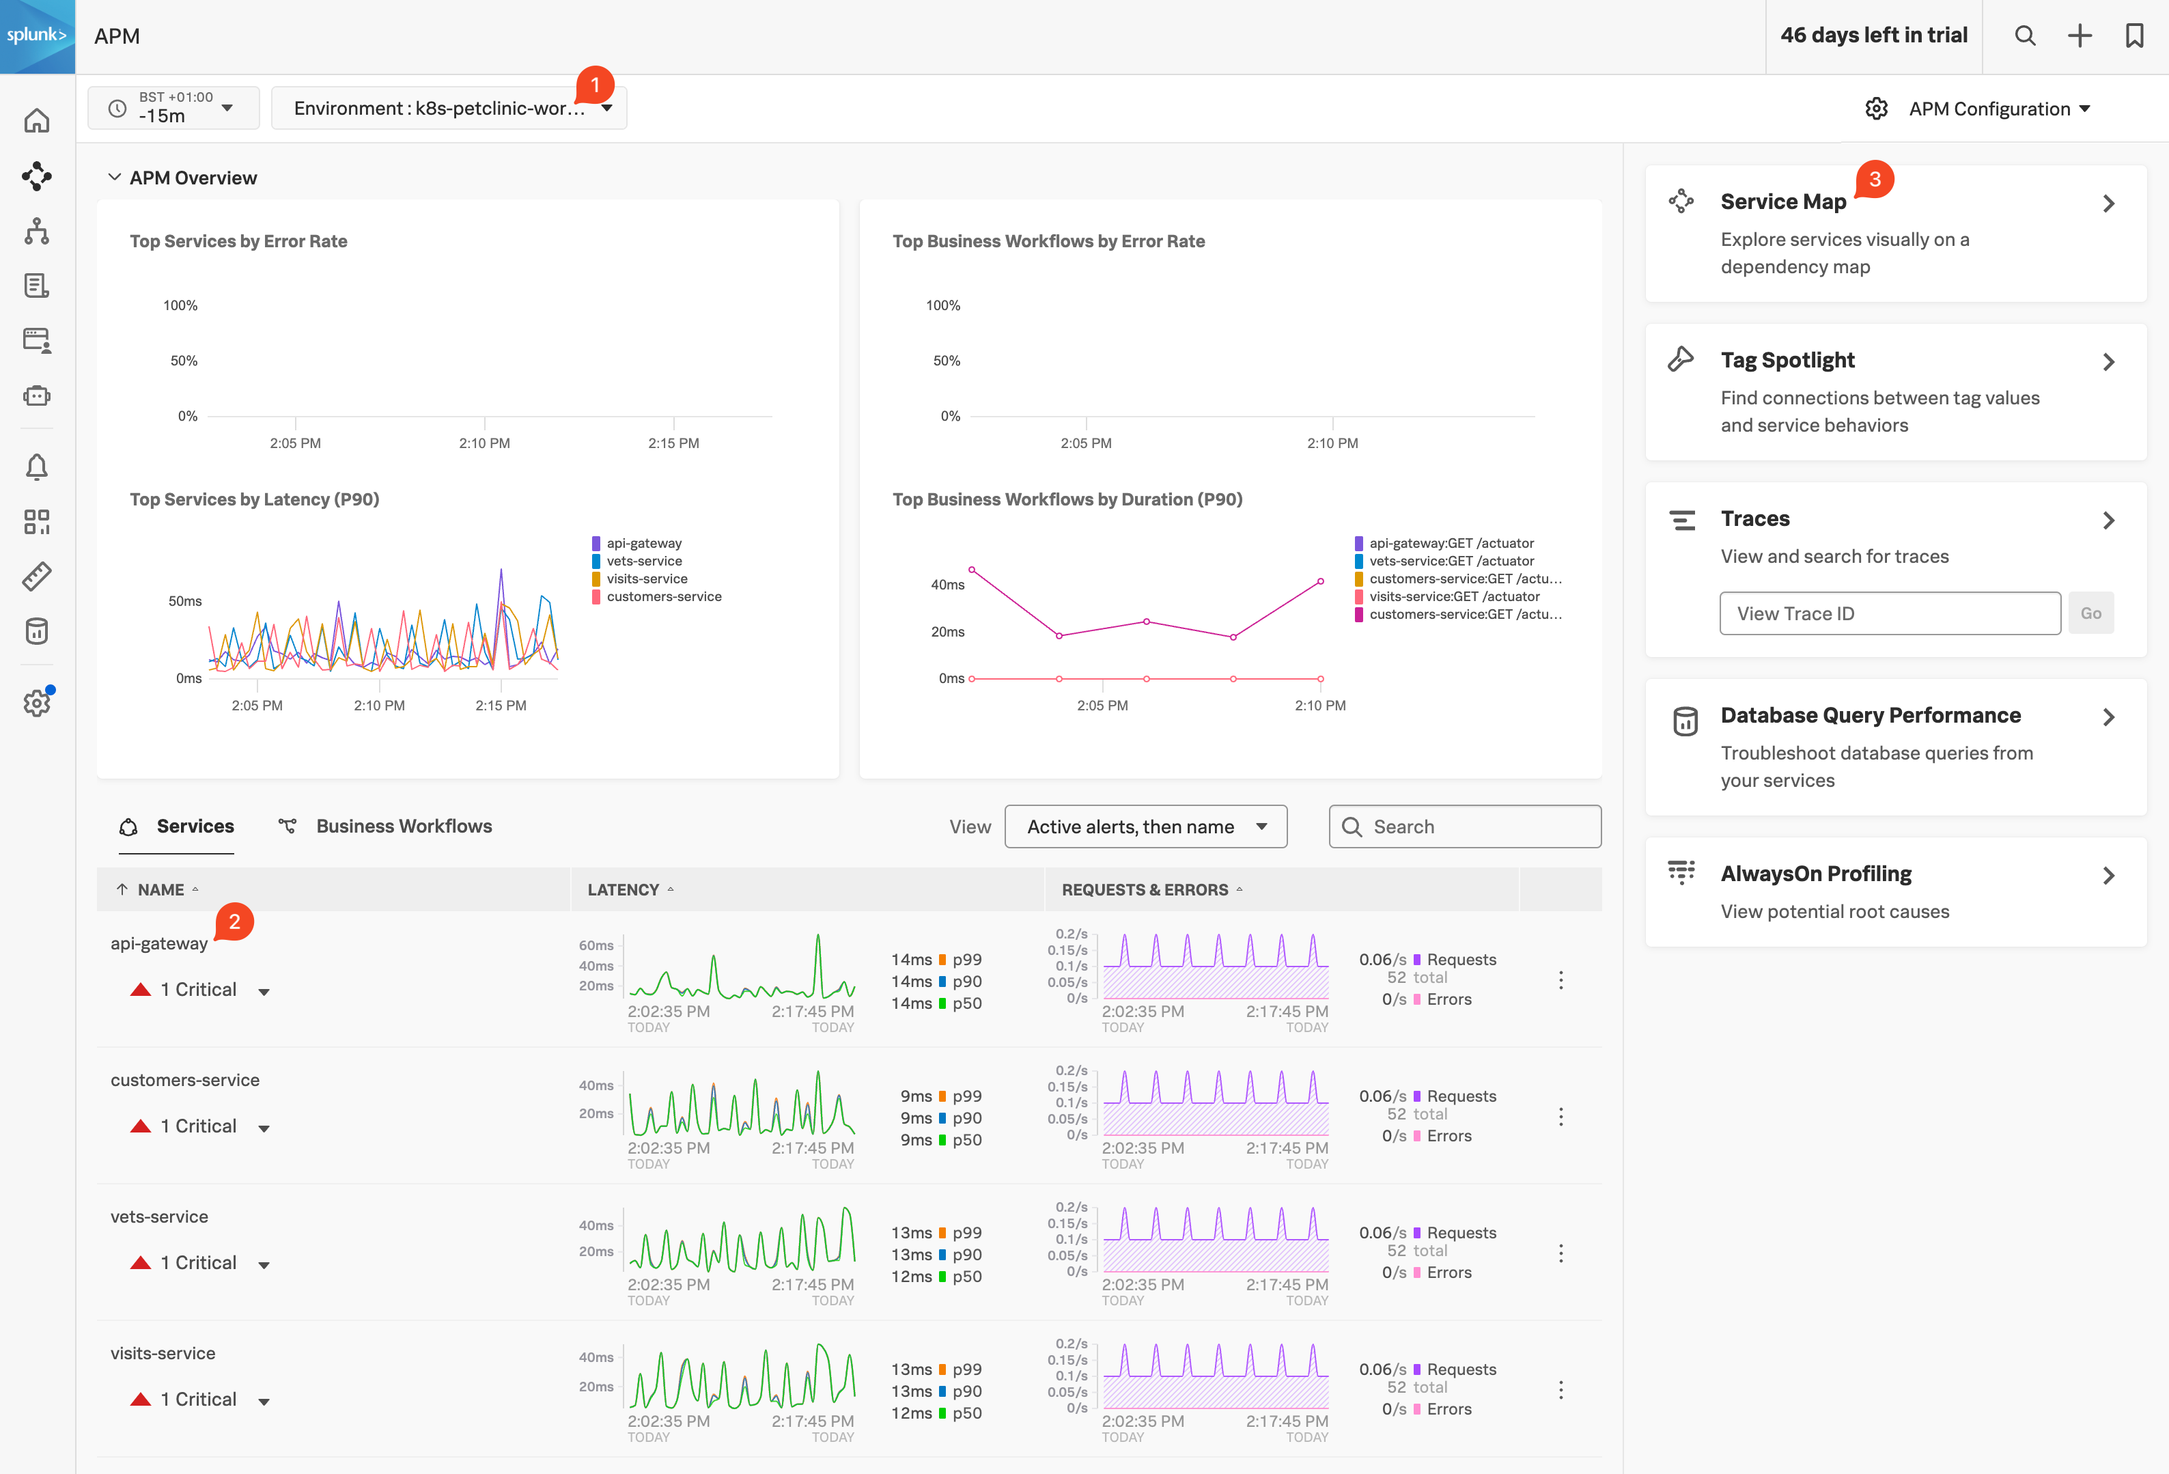Image resolution: width=2169 pixels, height=1474 pixels.
Task: Open the Synthetics robot icon in sidebar
Action: tap(36, 395)
